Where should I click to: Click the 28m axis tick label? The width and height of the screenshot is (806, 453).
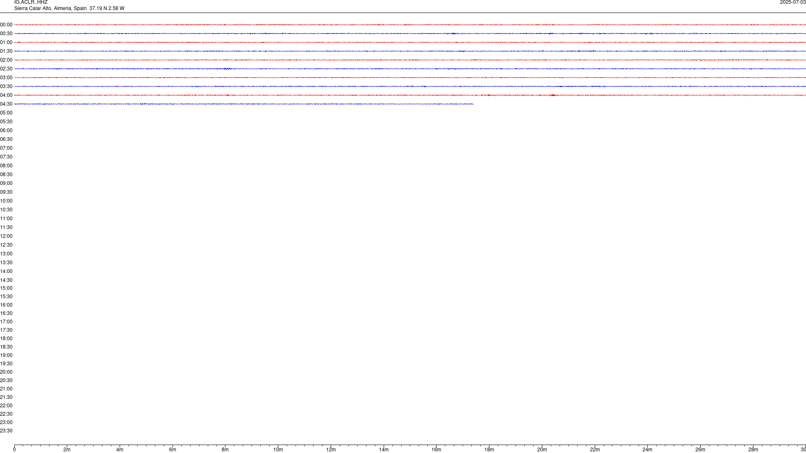click(x=753, y=450)
